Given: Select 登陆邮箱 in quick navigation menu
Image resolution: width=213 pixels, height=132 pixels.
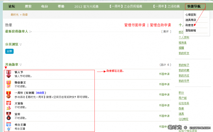Looking at the screenshot, I should pos(191,31).
